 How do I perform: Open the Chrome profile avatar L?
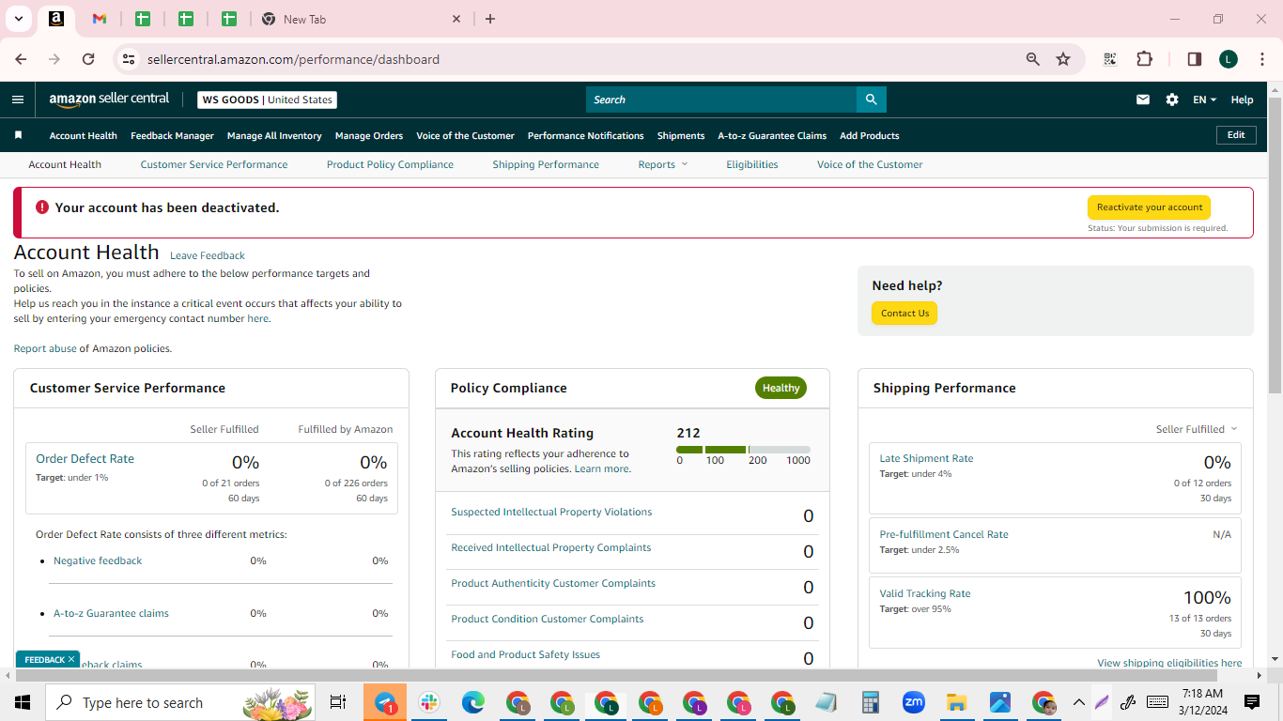1229,59
